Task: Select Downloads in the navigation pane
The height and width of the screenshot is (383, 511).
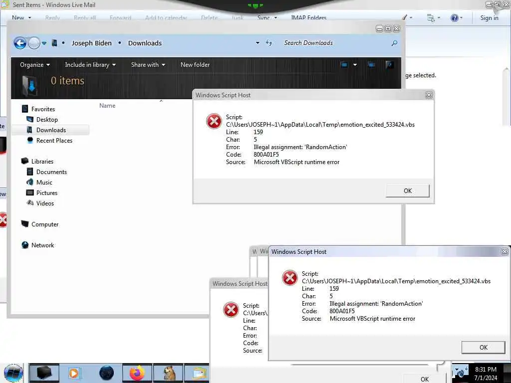Action: tap(51, 130)
